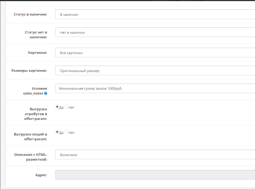
Task: Open the "Оригинальный размер" image size dropdown
Action: [x=155, y=70]
